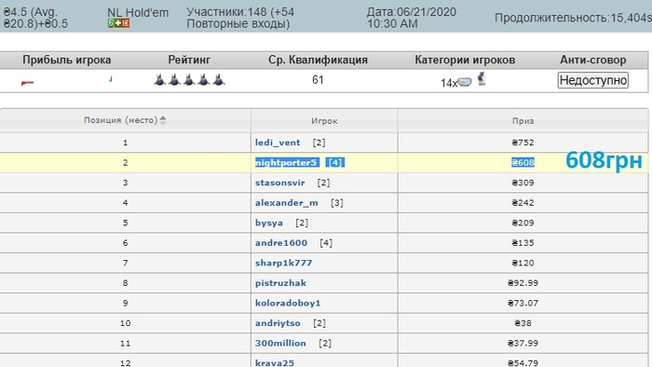The width and height of the screenshot is (652, 367).
Task: Click the tournament type icons under NL Hold'em
Action: click(x=118, y=23)
